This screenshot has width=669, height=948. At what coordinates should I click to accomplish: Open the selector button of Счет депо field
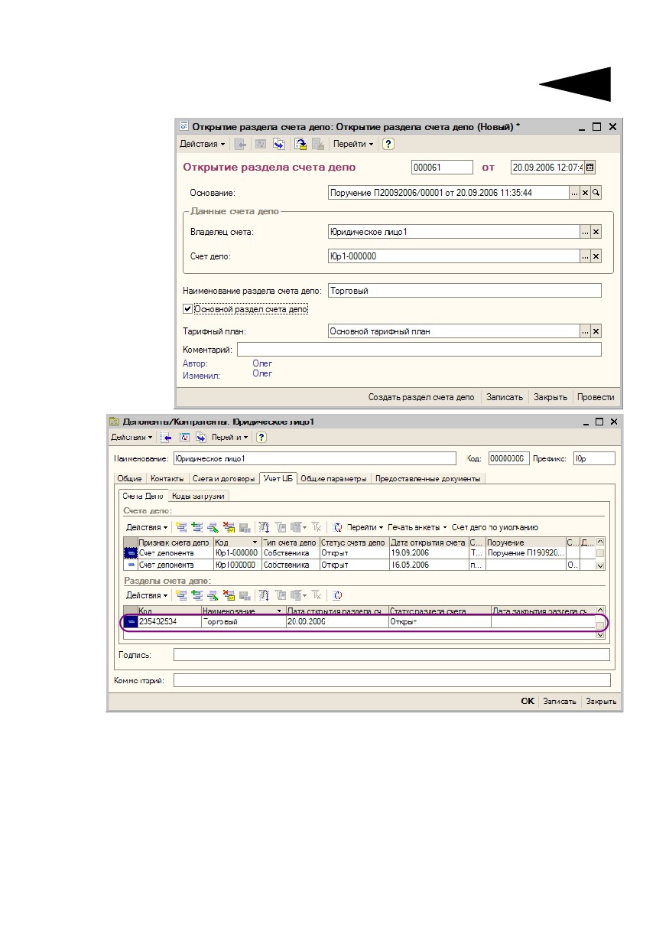(586, 257)
